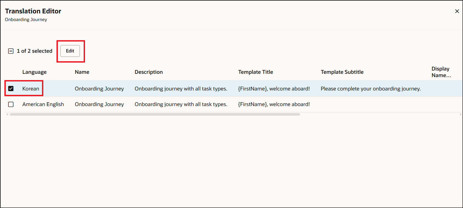463x208 pixels.
Task: Click the Language column header
Action: pyautogui.click(x=34, y=72)
